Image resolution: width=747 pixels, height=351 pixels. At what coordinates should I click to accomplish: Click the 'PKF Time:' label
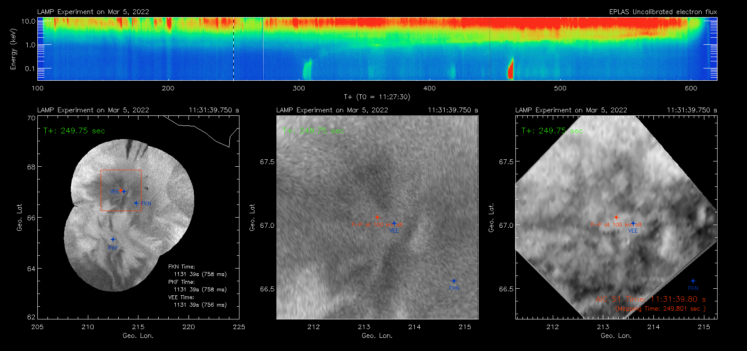pos(181,282)
